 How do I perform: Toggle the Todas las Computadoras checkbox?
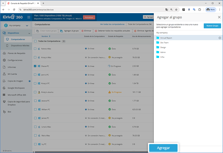coord(35,41)
